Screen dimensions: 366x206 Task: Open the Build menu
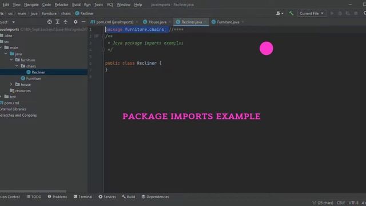click(76, 5)
